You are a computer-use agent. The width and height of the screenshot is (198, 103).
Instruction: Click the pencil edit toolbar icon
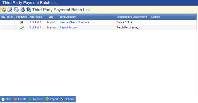coord(16,9)
